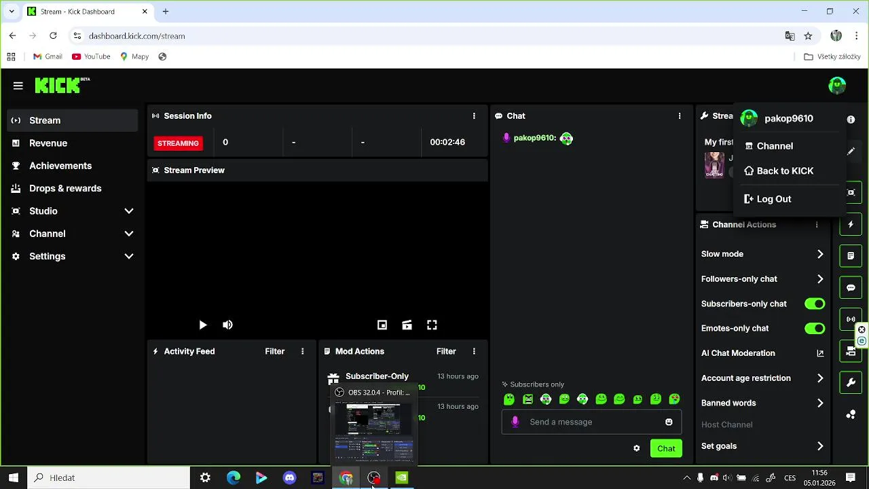Open Gmail bookmark
869x489 pixels.
pos(48,56)
